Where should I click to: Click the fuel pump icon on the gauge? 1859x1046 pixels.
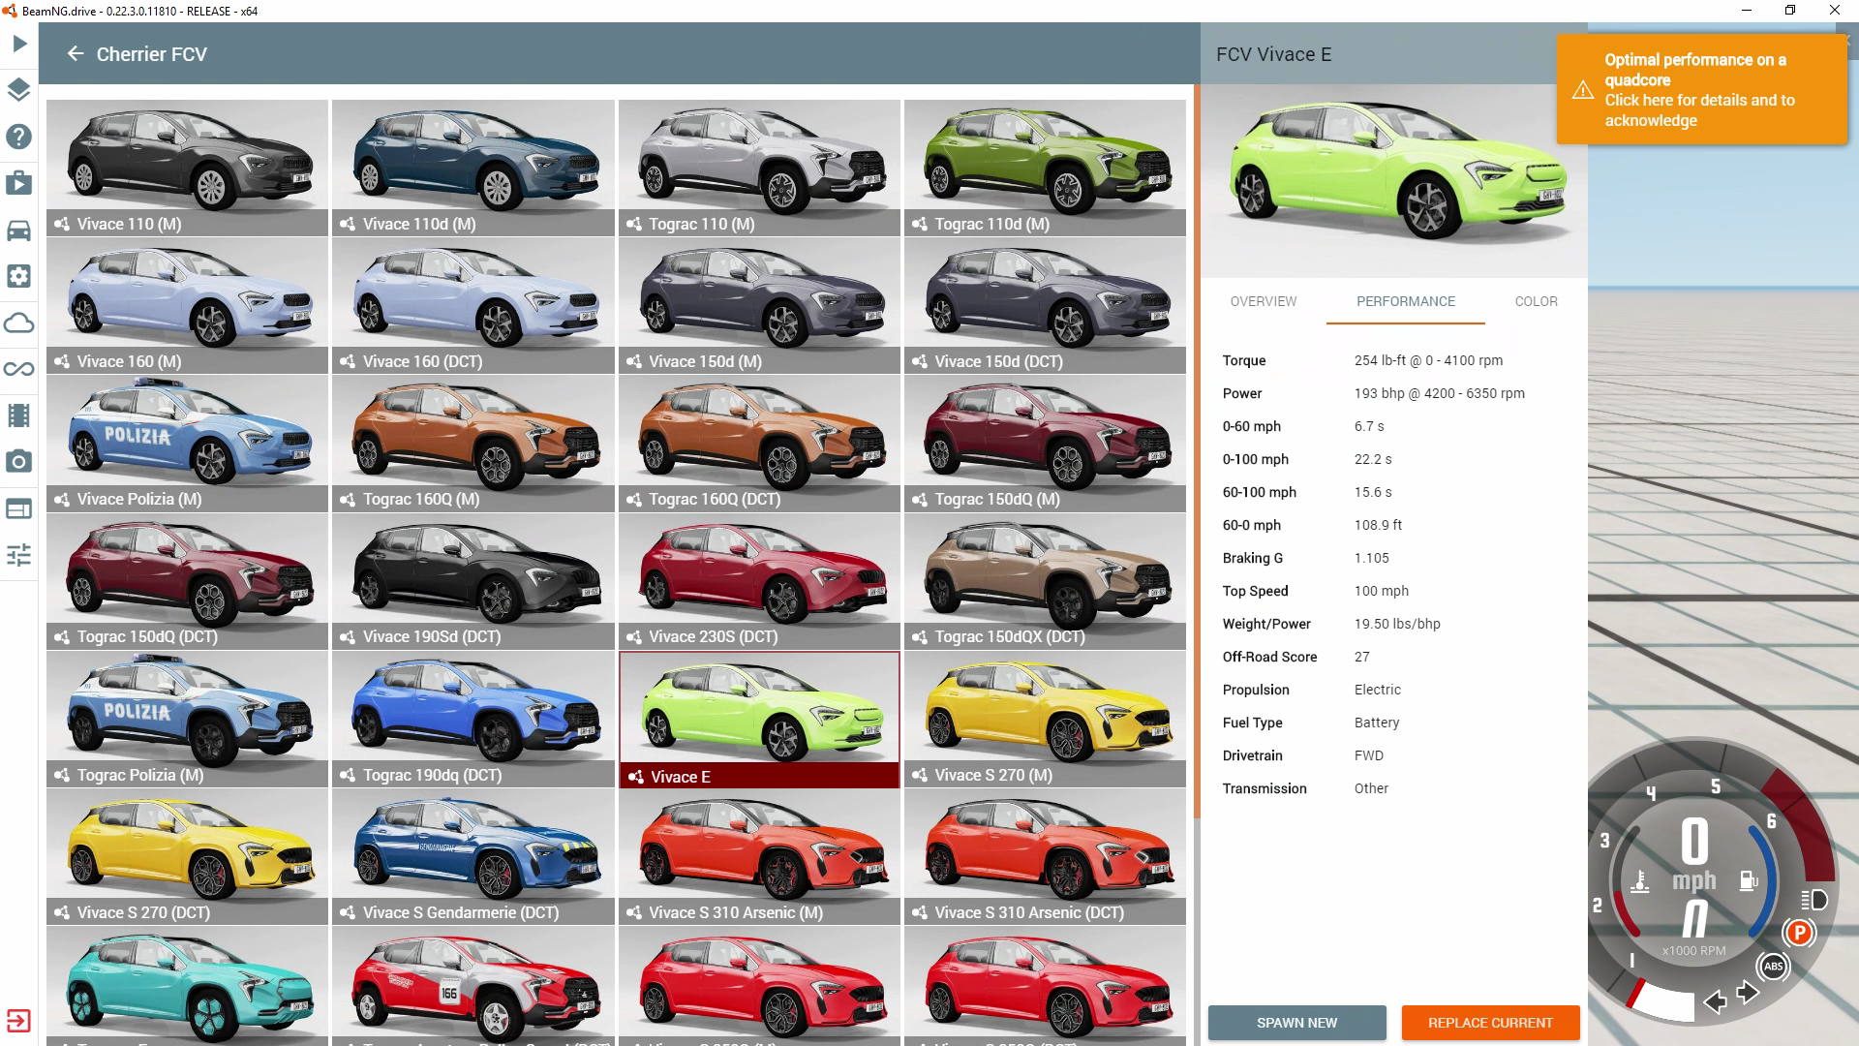[x=1749, y=880]
